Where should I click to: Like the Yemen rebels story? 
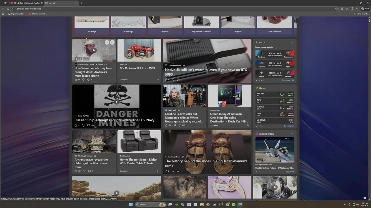pyautogui.click(x=77, y=80)
